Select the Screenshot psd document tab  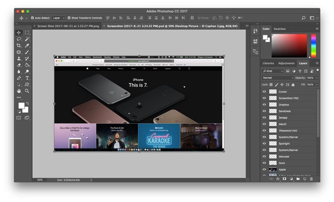(172, 26)
